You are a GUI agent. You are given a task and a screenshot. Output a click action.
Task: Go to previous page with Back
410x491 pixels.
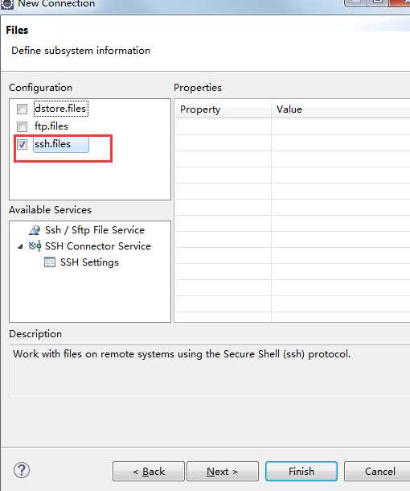[149, 471]
